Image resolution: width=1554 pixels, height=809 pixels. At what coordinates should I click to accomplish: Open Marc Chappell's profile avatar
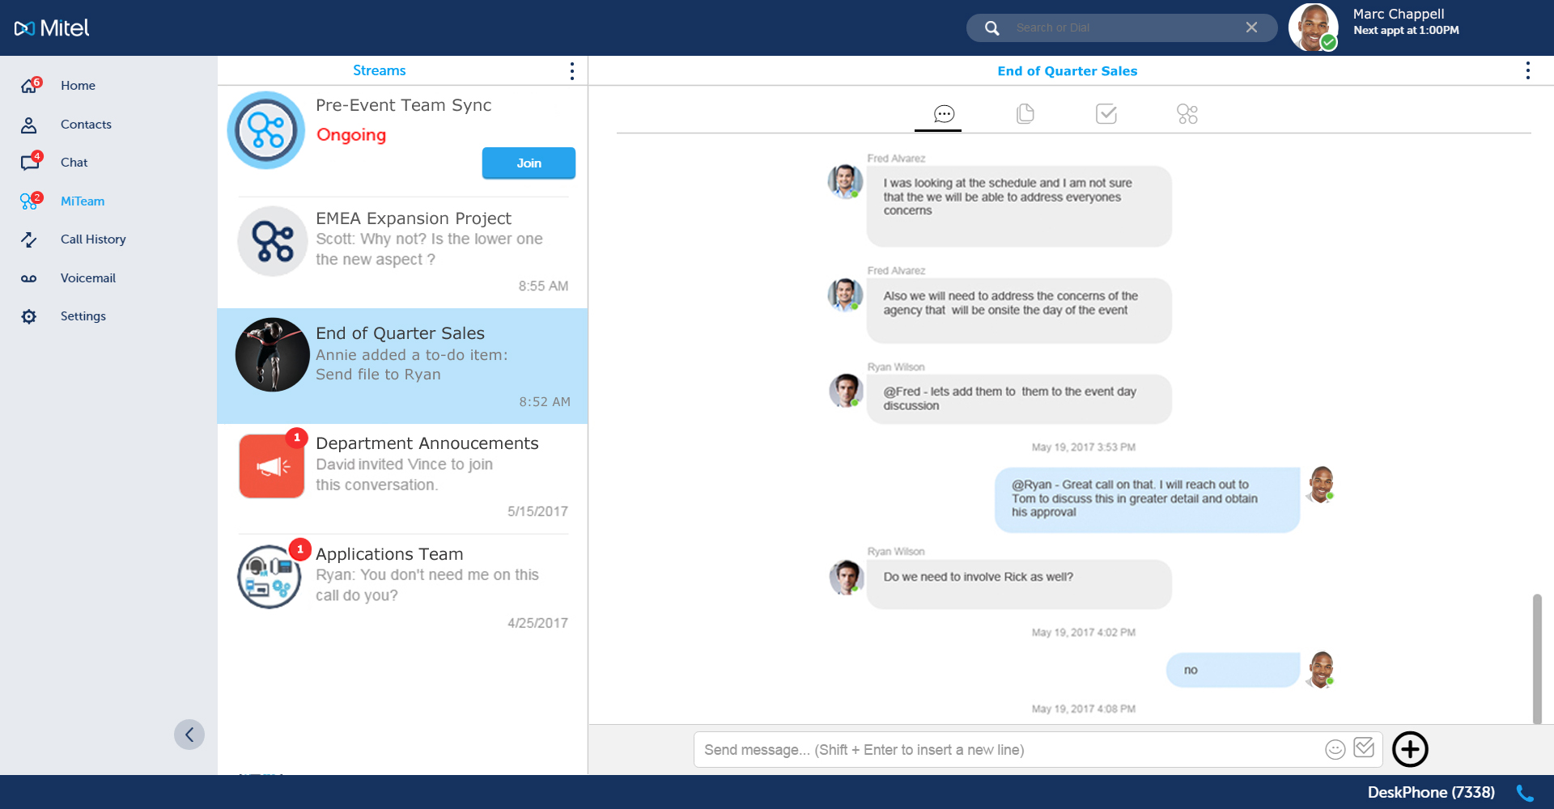click(1313, 28)
